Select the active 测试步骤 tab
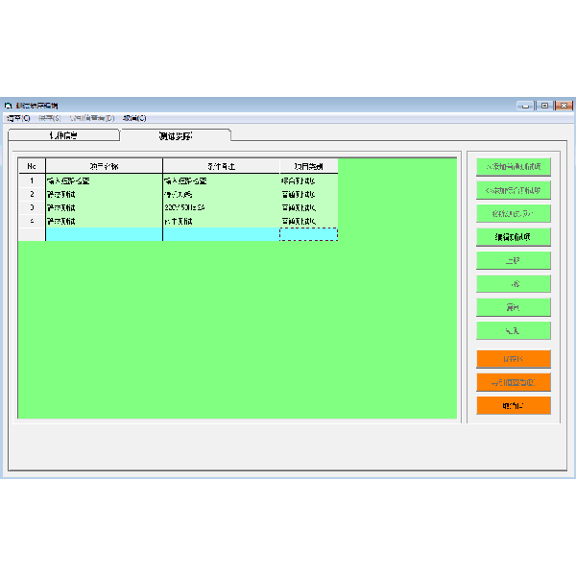 [176, 135]
